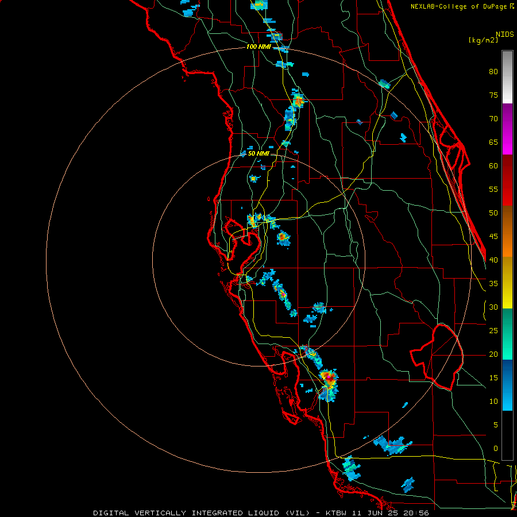517x517 pixels.
Task: Pick the green segment of the color bar
Action: pos(507,334)
